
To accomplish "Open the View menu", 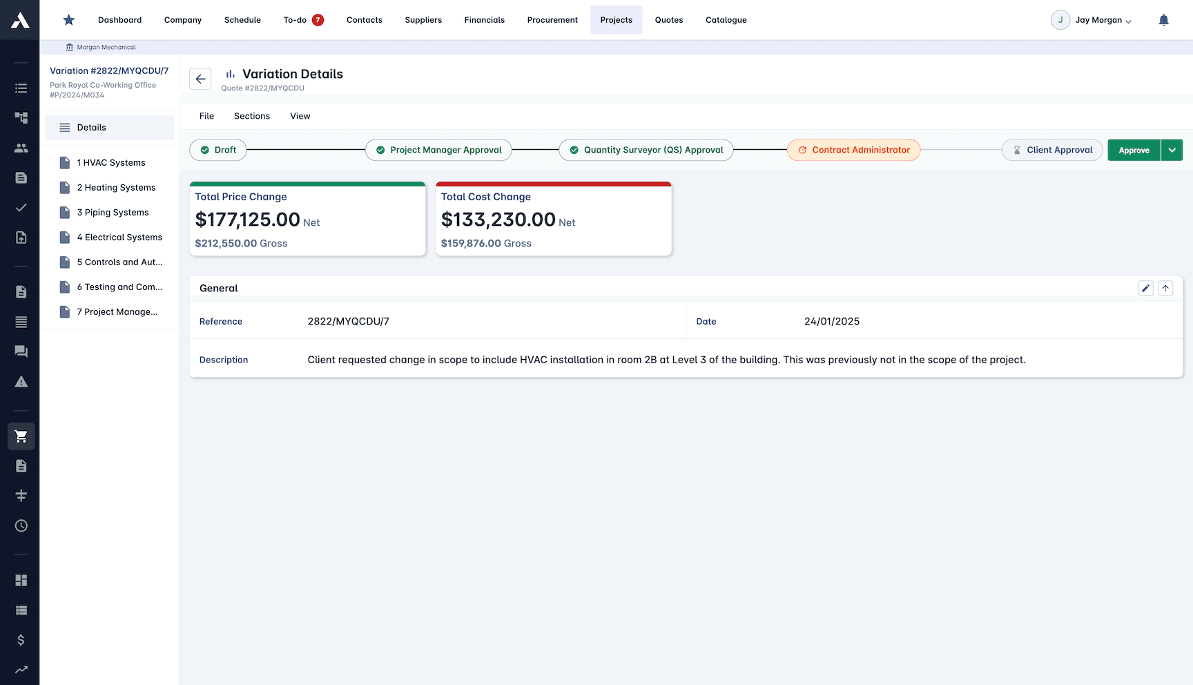I will pos(300,116).
